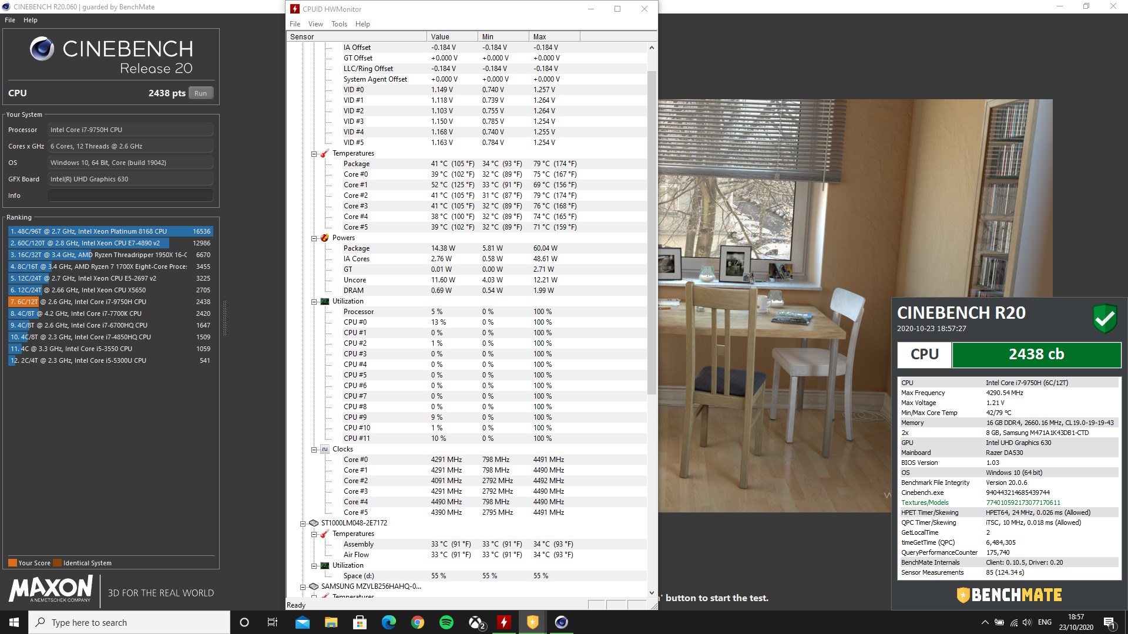Click the BenchMate green shield checkmark
The height and width of the screenshot is (634, 1128).
click(x=1105, y=318)
